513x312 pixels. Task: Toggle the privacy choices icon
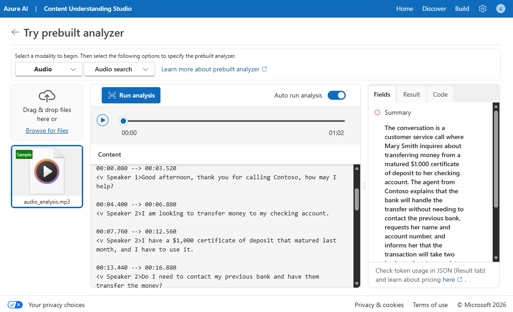click(x=15, y=305)
